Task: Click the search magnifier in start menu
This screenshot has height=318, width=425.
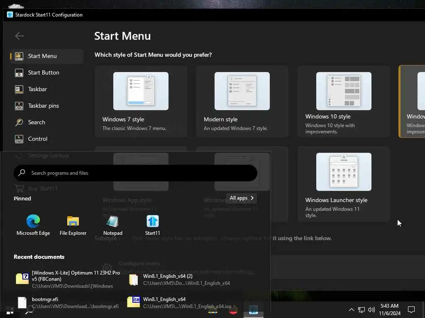Action: [x=22, y=173]
